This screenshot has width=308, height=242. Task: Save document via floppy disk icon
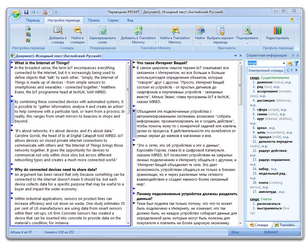coord(26,12)
